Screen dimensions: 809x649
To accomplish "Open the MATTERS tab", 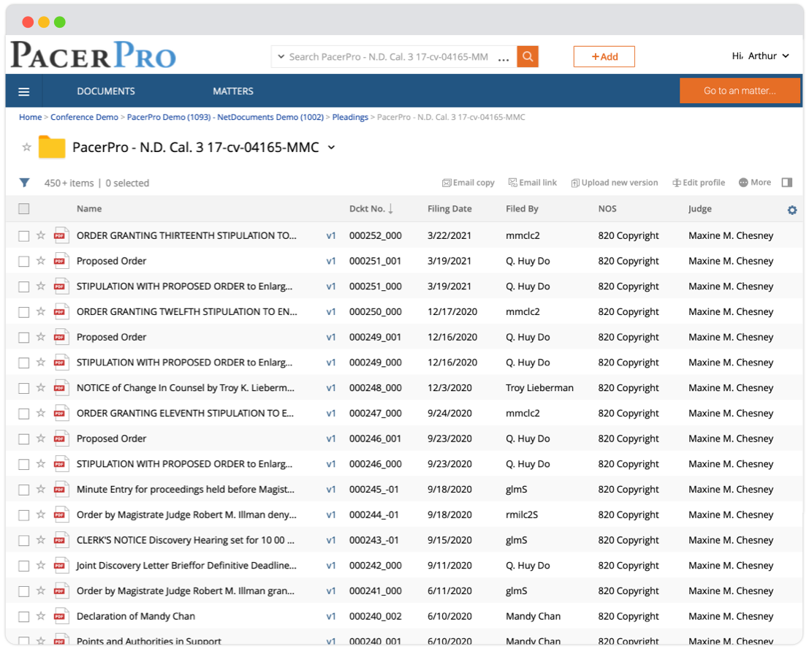I will 233,91.
